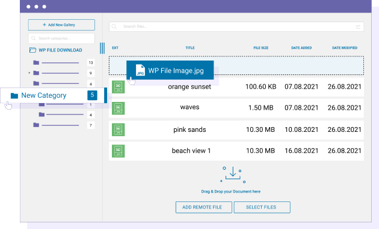Click the pink sands 10.30 MB size cell
This screenshot has width=379, height=229.
pos(260,129)
